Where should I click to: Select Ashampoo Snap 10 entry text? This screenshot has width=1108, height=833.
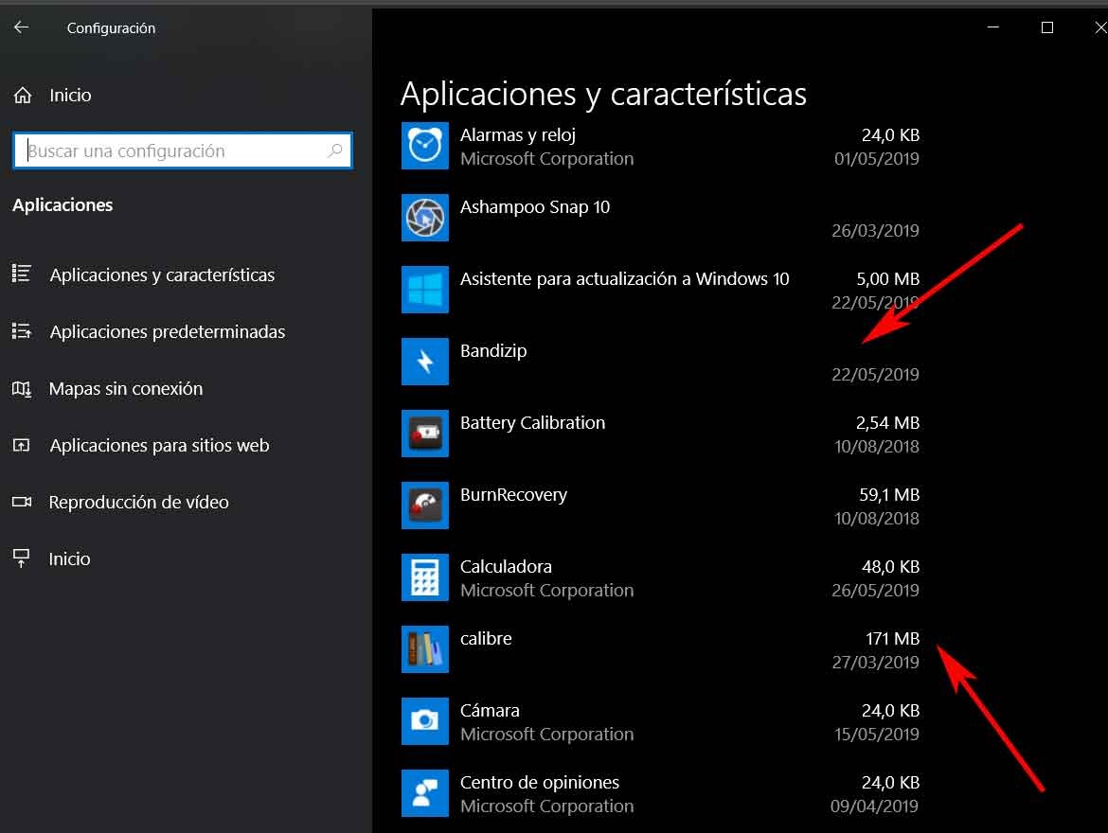pyautogui.click(x=535, y=207)
